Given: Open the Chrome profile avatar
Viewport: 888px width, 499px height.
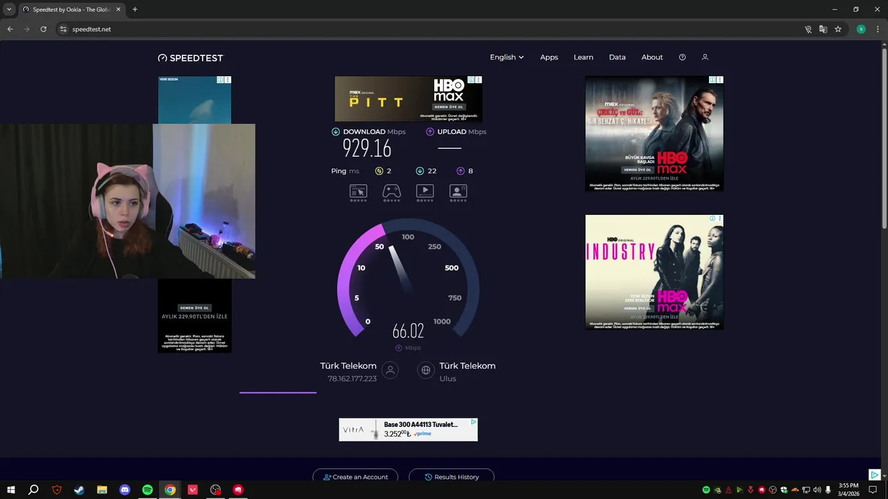Looking at the screenshot, I should [x=861, y=29].
